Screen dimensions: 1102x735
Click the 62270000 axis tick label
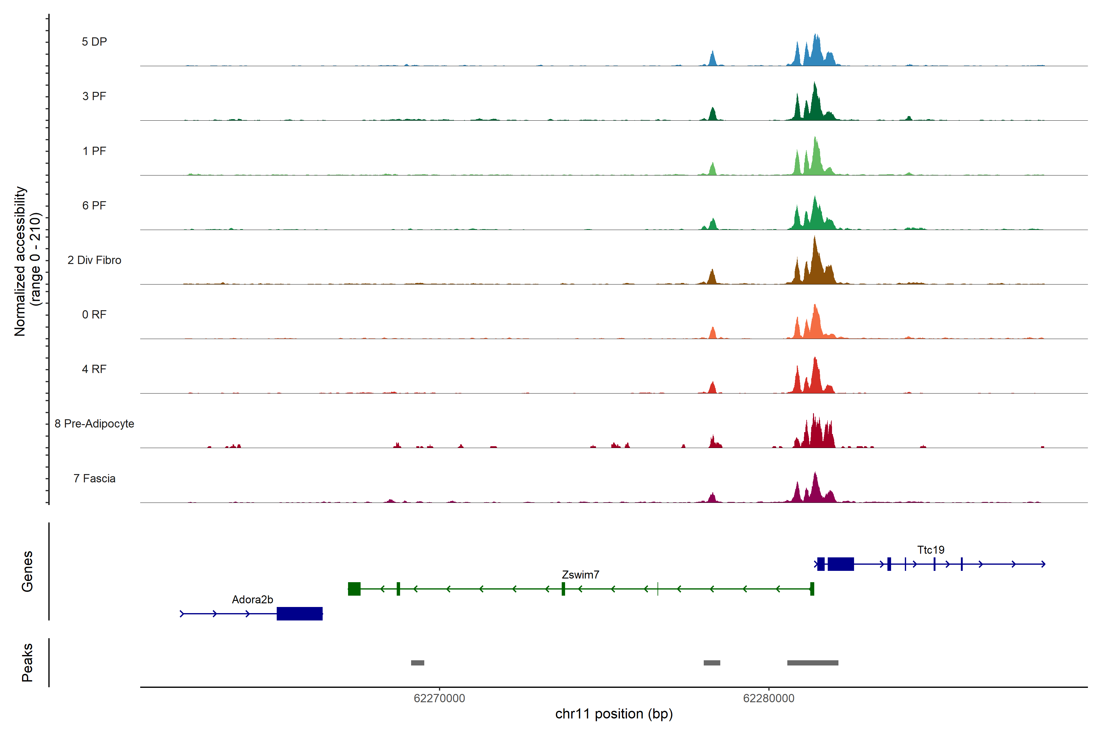(x=439, y=699)
